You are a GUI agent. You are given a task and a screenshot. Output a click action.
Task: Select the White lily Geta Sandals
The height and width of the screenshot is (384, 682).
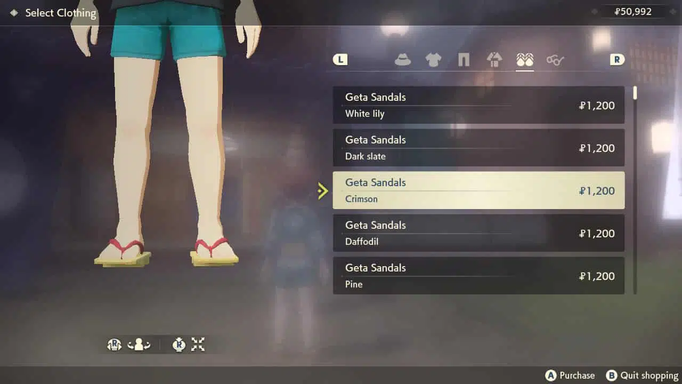[x=478, y=105]
